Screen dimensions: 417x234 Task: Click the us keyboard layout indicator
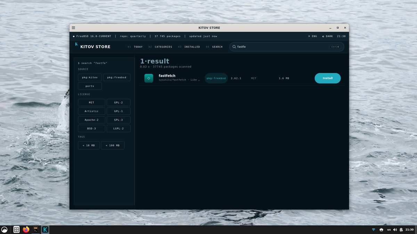tap(389, 229)
